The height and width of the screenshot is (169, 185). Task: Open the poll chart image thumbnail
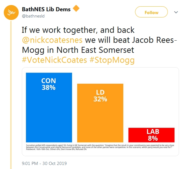pyautogui.click(x=100, y=112)
